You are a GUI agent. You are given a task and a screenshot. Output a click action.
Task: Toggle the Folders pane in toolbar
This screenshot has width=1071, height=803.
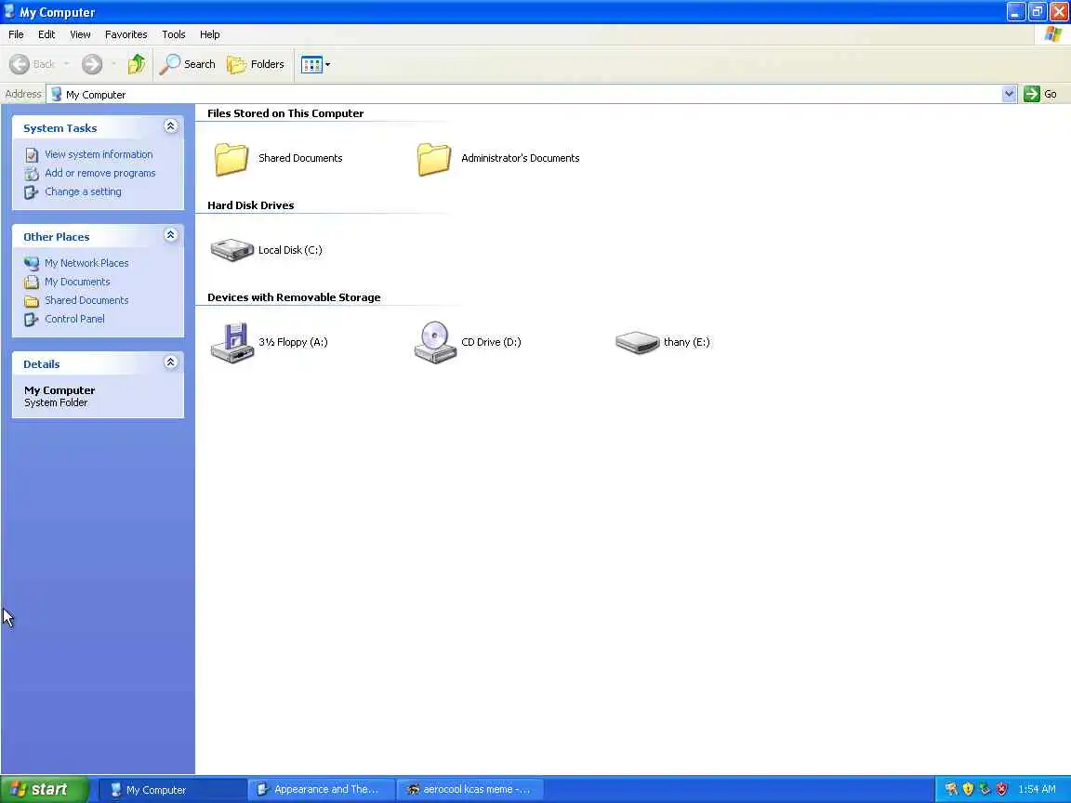tap(256, 64)
